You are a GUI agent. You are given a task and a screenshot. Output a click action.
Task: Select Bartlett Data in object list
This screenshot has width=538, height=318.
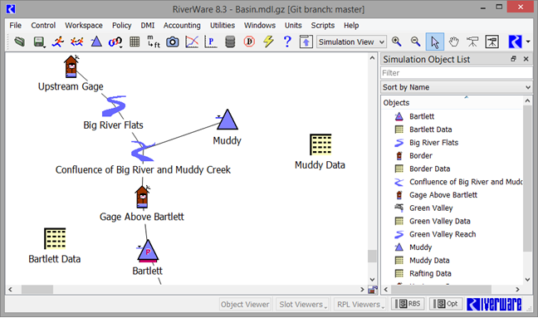tap(430, 130)
